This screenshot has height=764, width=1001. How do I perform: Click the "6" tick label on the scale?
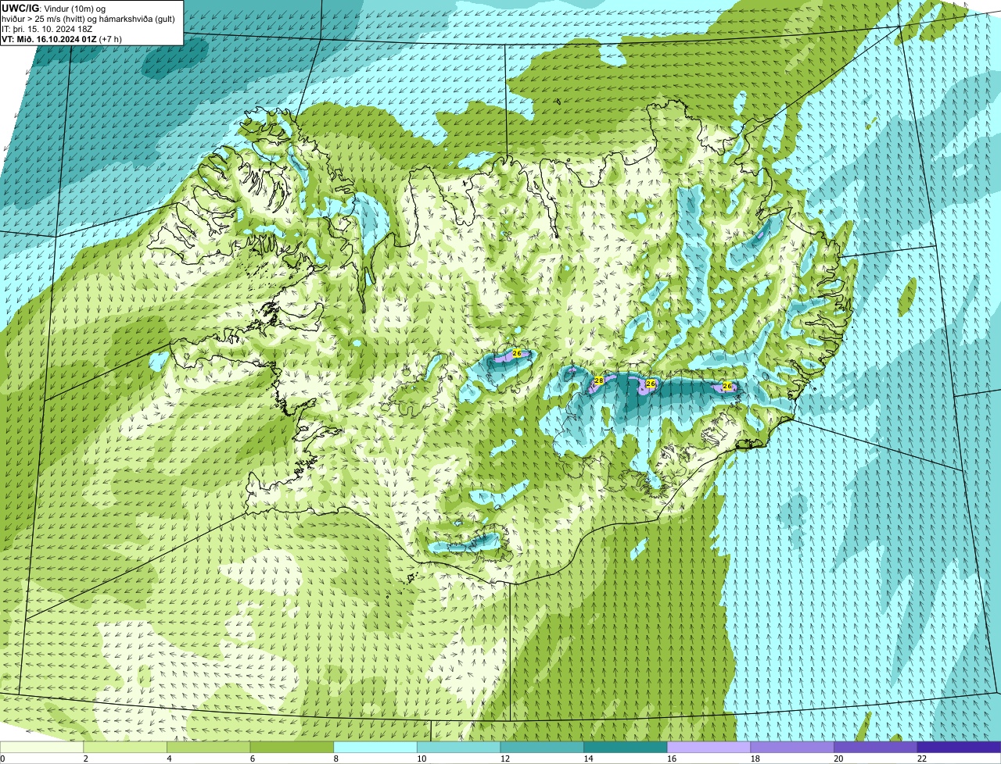253,759
